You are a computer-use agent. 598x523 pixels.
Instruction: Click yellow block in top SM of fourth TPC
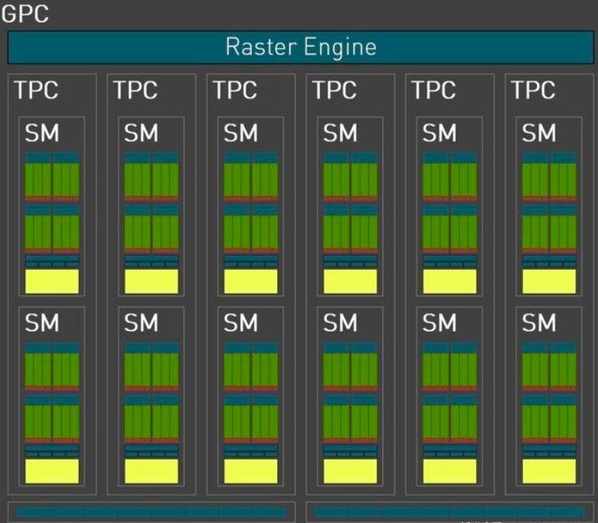350,281
